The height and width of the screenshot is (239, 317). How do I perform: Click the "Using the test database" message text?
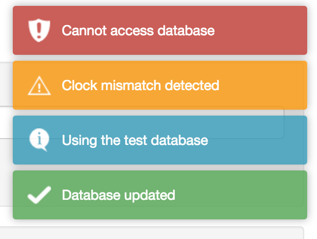click(135, 141)
